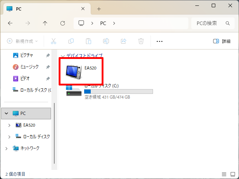239x179 pixels.
Task: Expand the EA520 tree node
Action: coord(9,125)
